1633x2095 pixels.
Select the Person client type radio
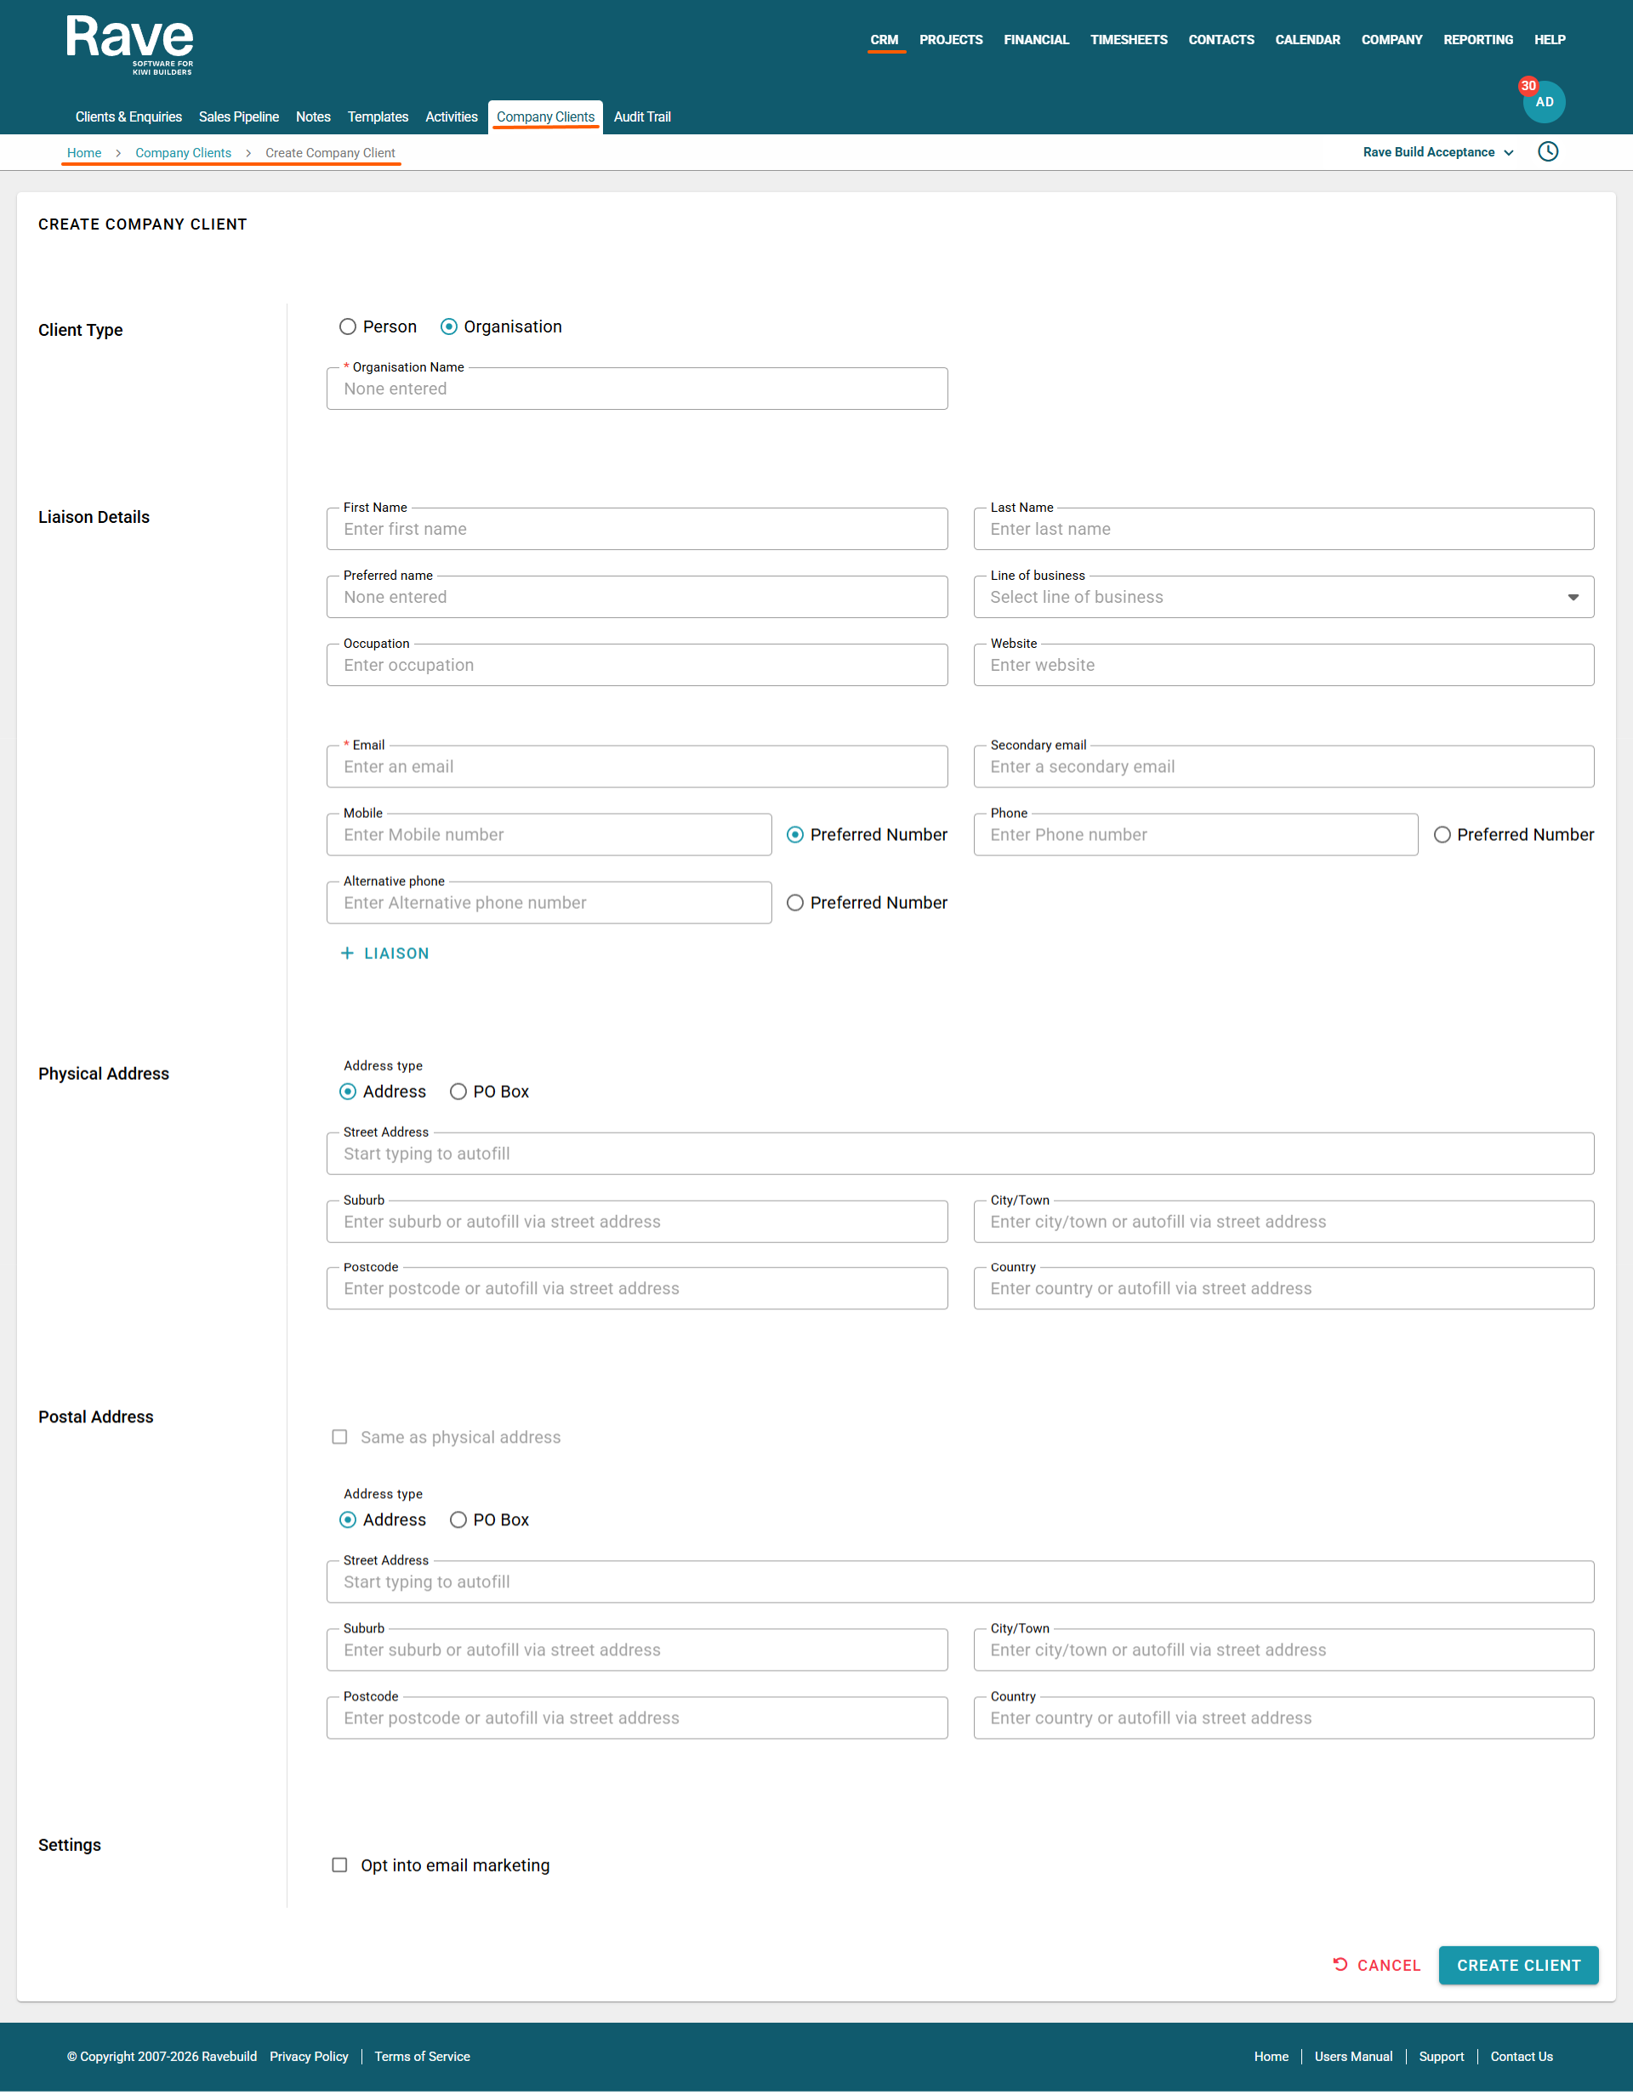(x=347, y=327)
